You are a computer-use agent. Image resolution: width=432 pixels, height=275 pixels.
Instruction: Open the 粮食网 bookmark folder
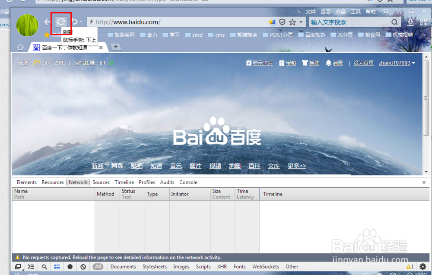tap(369, 35)
